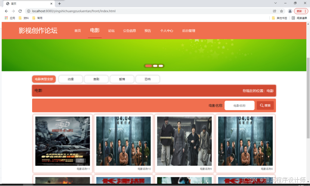Open 论坛 navigation item
310x186 pixels.
pos(111,31)
